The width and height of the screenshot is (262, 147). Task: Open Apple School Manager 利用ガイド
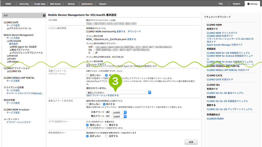[x=225, y=45]
